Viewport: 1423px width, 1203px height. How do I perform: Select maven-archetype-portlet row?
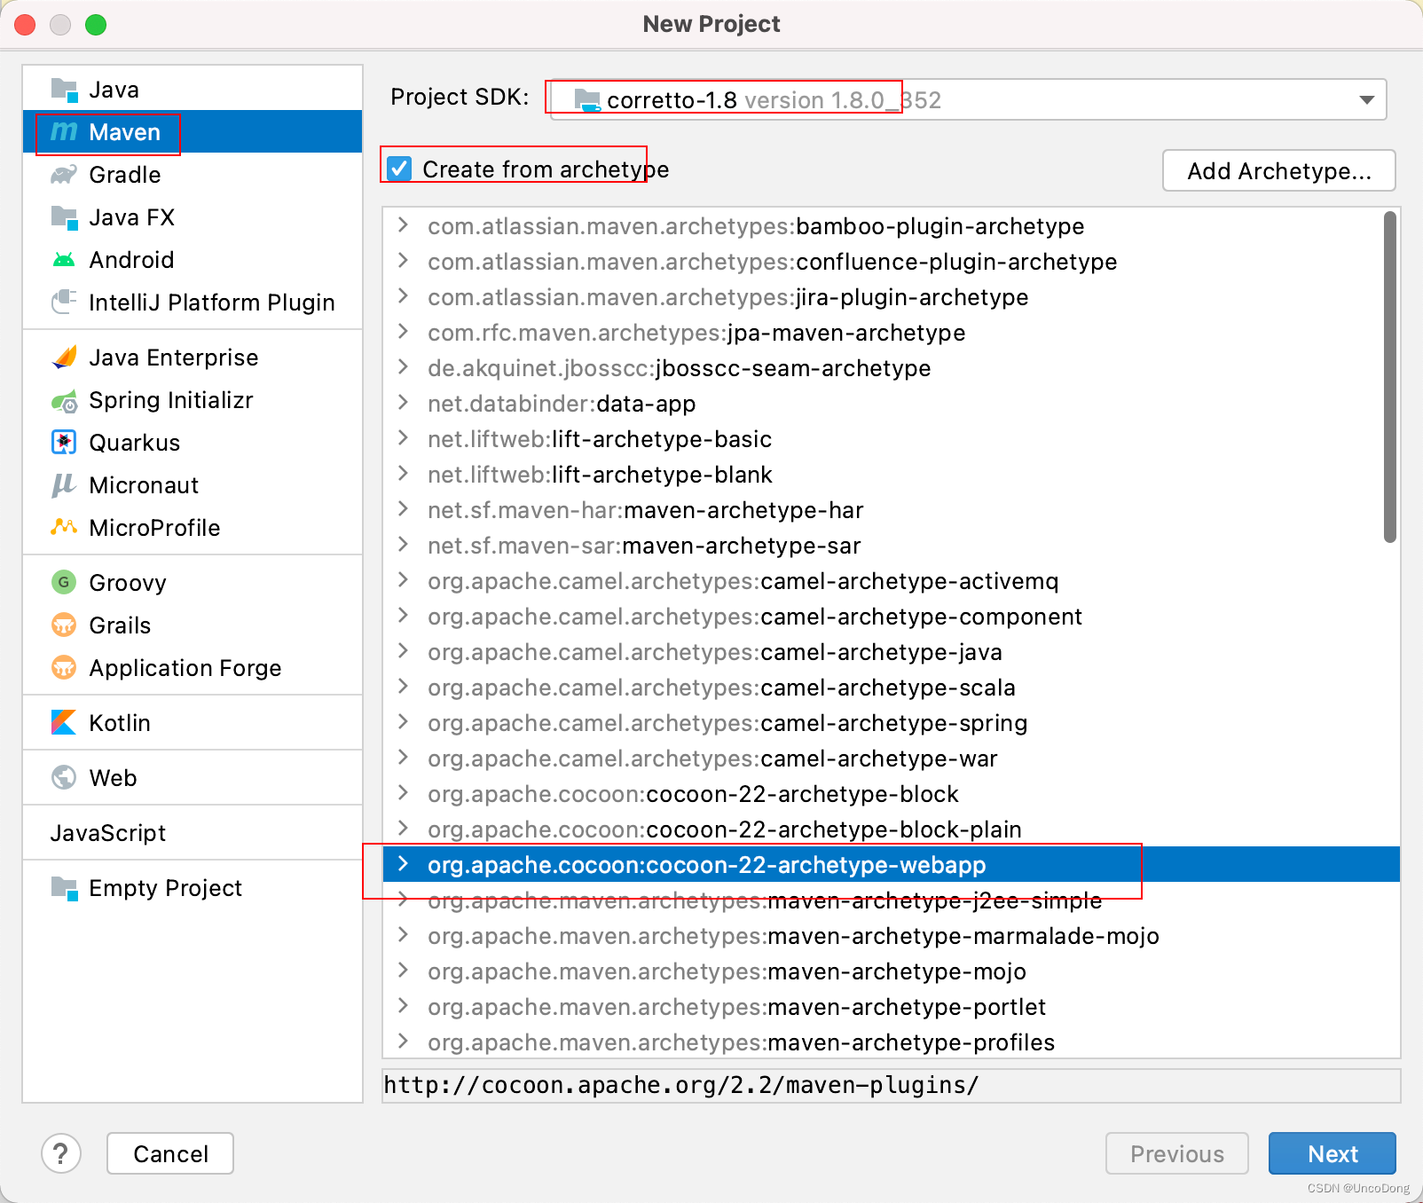tap(892, 1007)
